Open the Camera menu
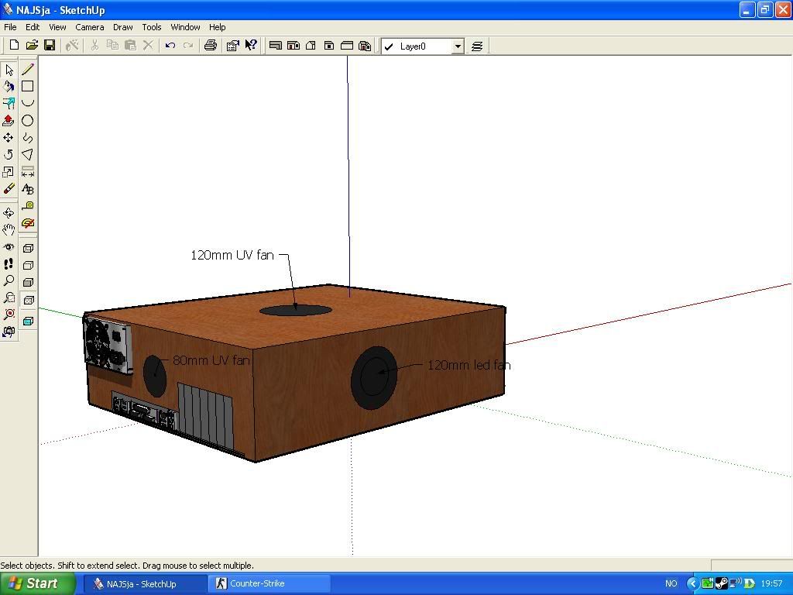This screenshot has width=793, height=595. click(x=90, y=27)
